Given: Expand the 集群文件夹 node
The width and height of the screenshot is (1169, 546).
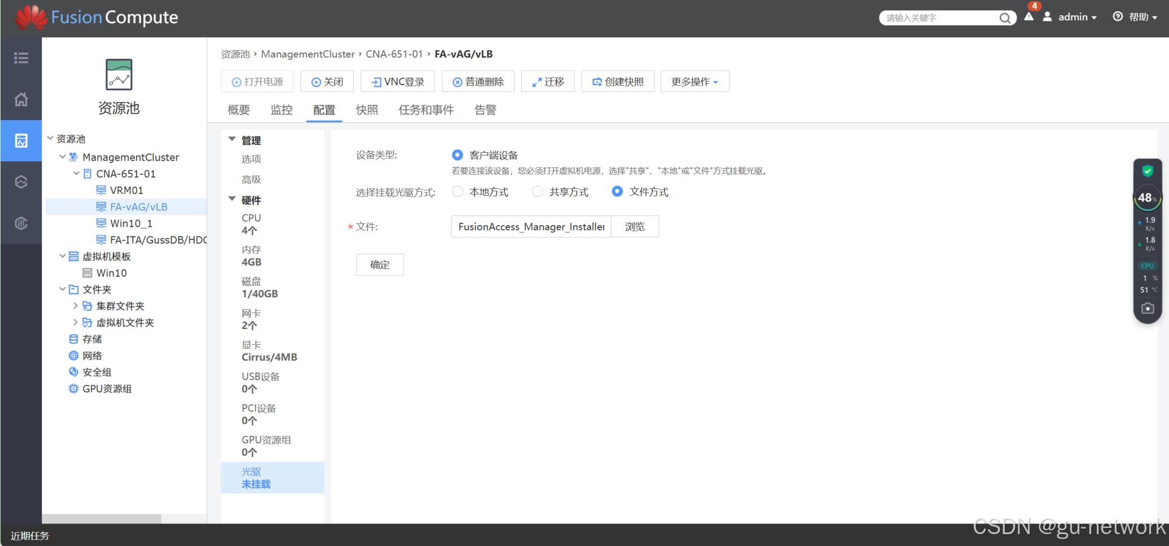Looking at the screenshot, I should pyautogui.click(x=76, y=306).
